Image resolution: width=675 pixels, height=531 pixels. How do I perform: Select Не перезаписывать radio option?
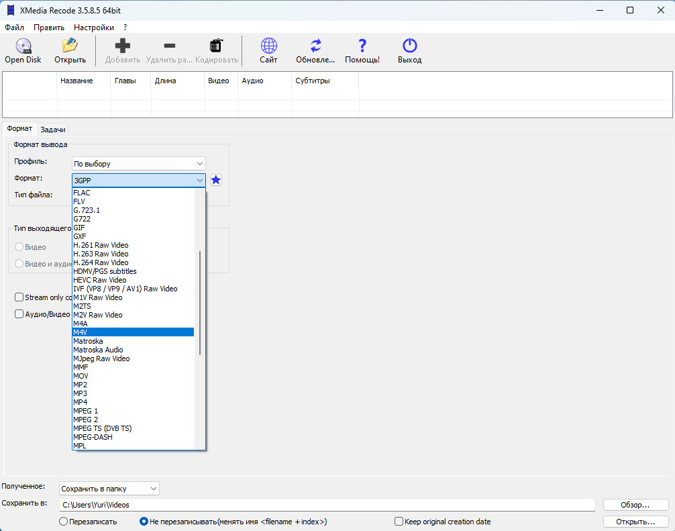pyautogui.click(x=144, y=522)
